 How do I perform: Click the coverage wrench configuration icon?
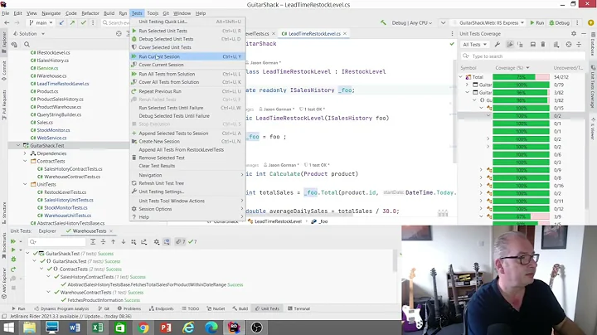click(498, 45)
